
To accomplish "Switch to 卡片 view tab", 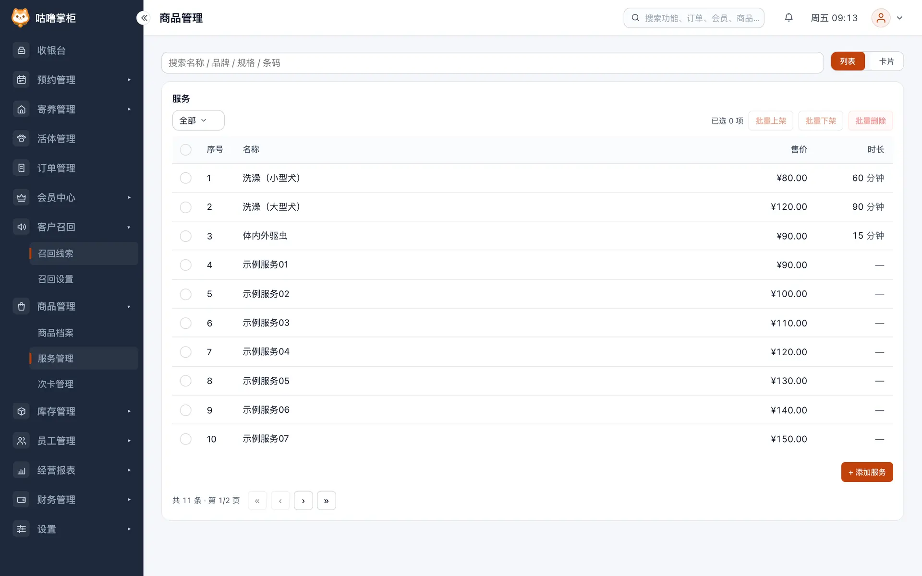I will (886, 61).
